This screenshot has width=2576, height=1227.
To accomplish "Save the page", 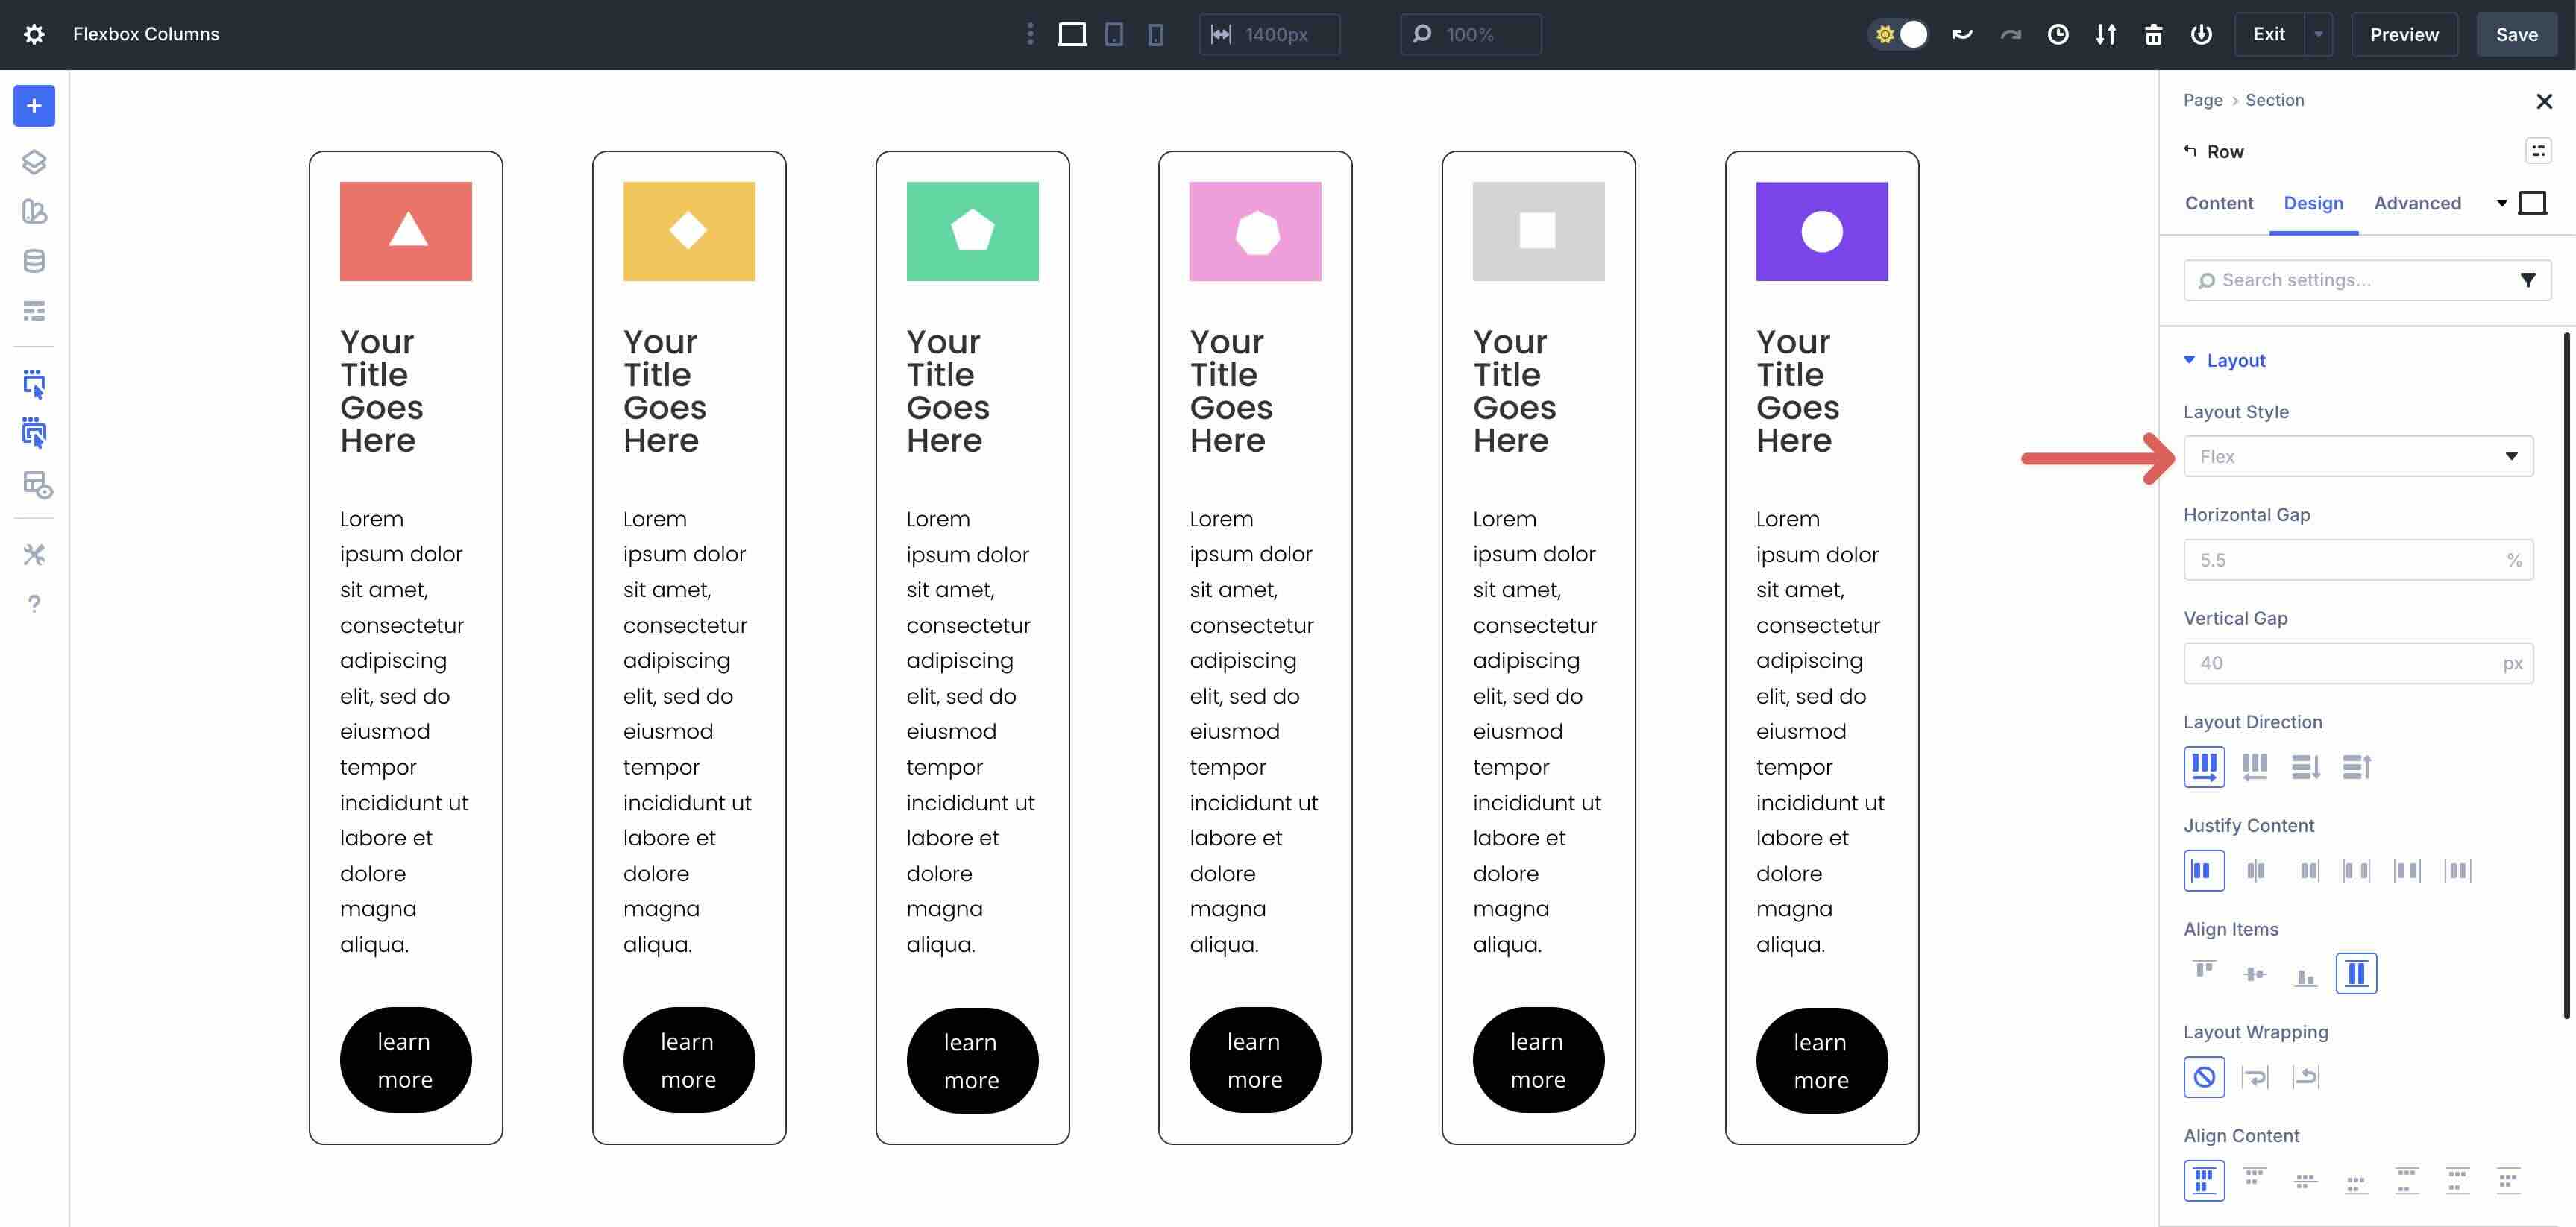I will click(2516, 34).
